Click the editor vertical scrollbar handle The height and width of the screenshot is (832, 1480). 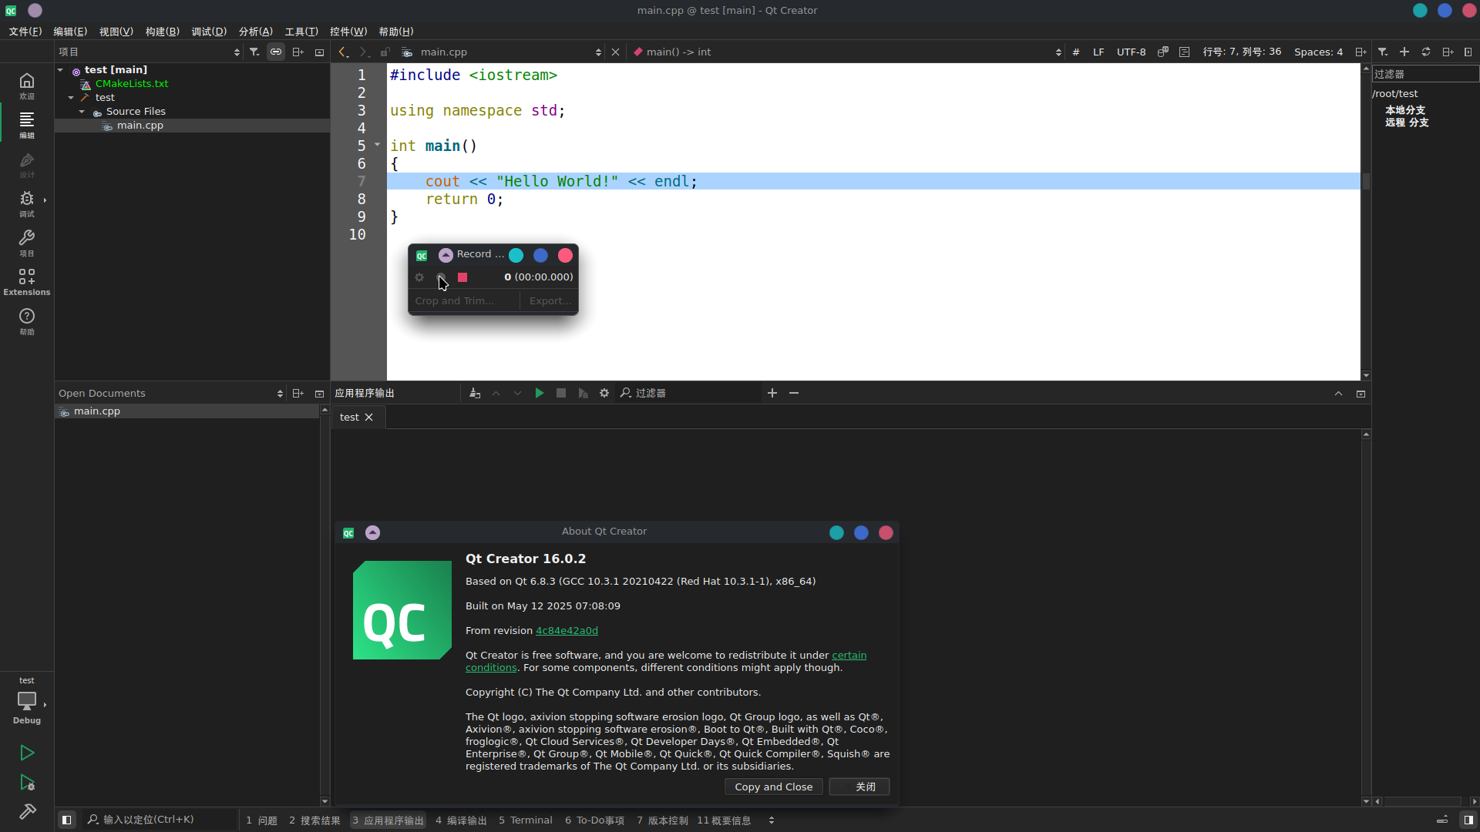[1366, 181]
